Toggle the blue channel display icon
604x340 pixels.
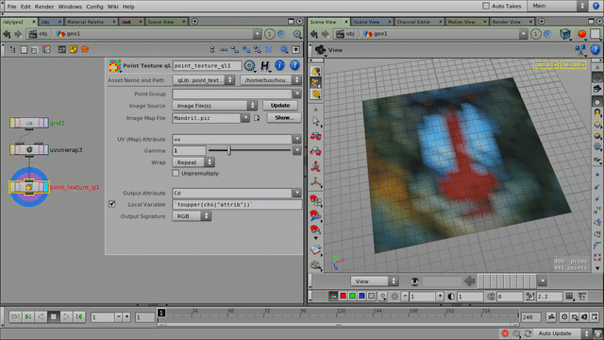361,296
